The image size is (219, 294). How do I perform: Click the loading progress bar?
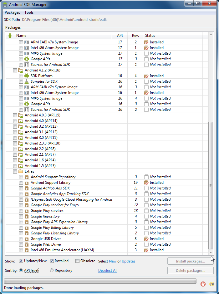tap(100, 281)
